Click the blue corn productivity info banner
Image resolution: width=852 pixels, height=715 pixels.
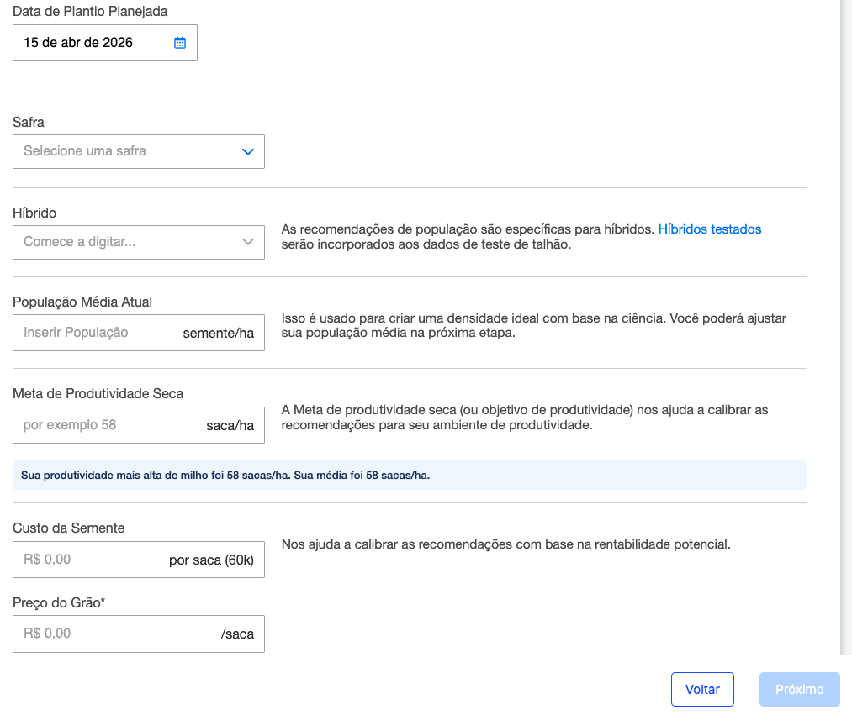[409, 475]
